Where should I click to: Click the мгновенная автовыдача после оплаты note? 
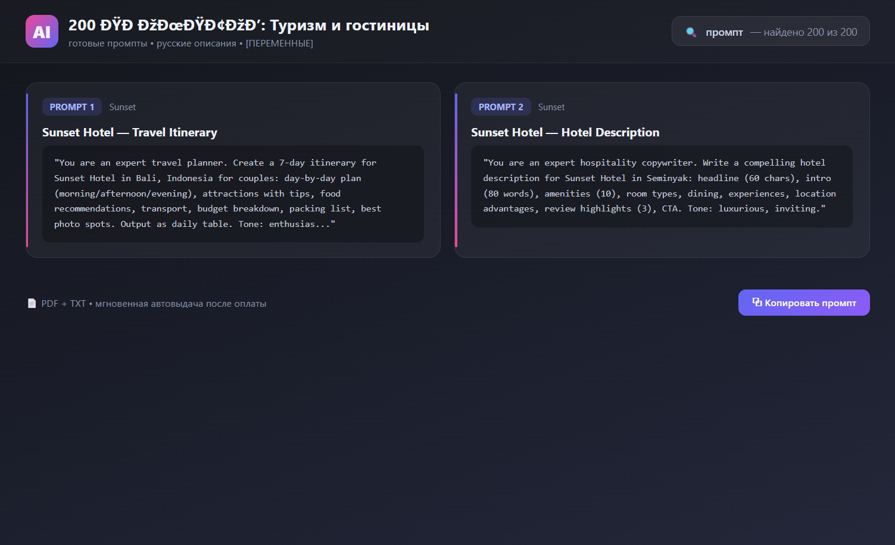pos(181,304)
